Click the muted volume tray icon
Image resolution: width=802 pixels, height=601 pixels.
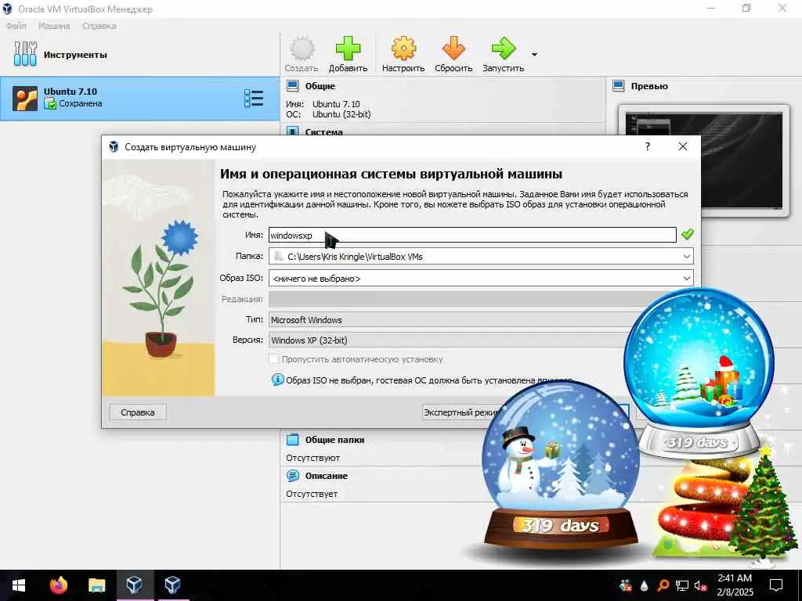pos(701,585)
